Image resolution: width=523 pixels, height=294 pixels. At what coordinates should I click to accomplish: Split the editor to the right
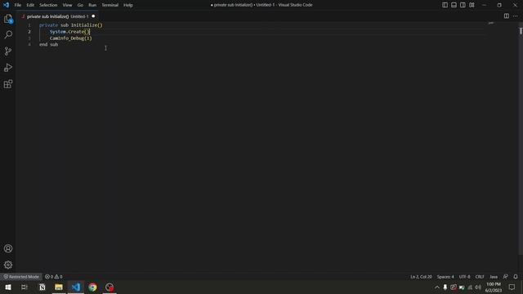click(507, 16)
